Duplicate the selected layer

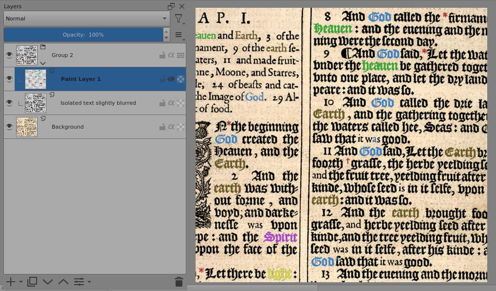click(x=32, y=282)
